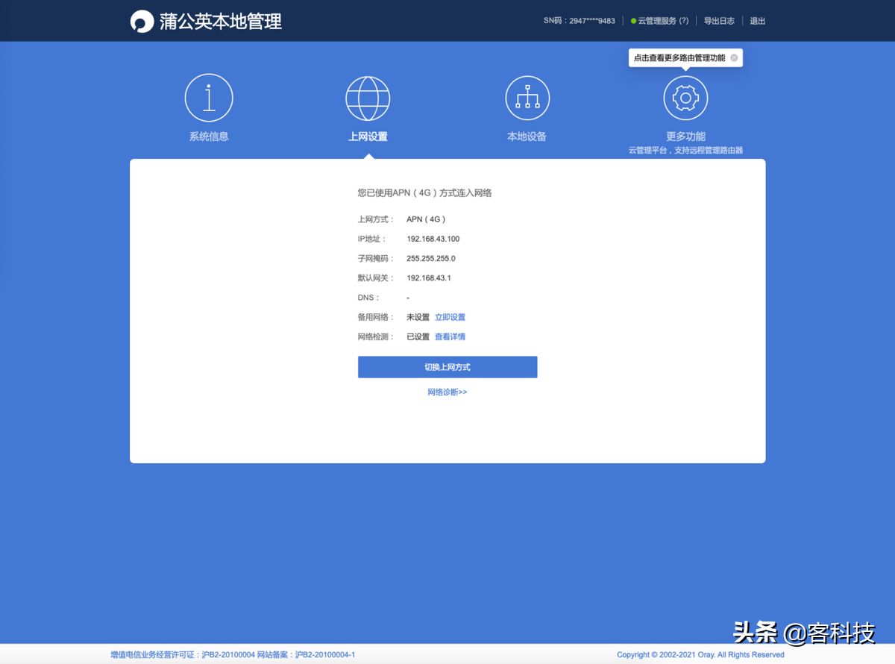
Task: Click the SN码 2947****9483 text
Action: [x=580, y=21]
